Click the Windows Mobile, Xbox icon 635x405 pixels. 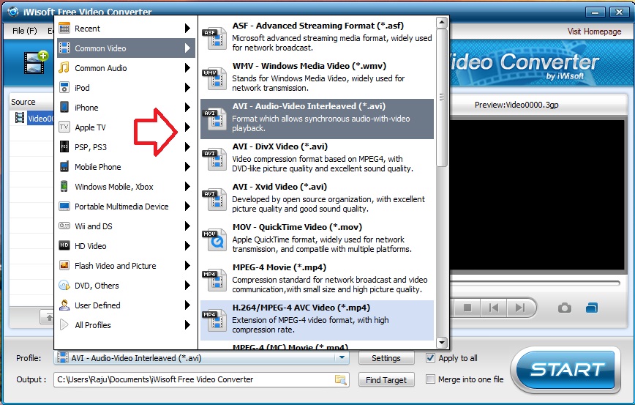pyautogui.click(x=64, y=187)
